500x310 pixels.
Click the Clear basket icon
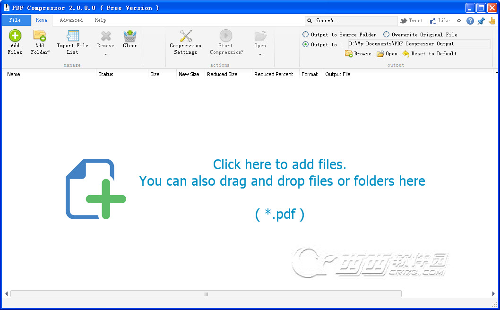tap(130, 36)
